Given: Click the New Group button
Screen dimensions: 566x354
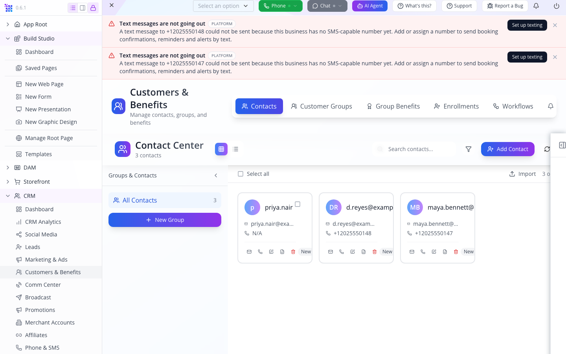Looking at the screenshot, I should [165, 220].
